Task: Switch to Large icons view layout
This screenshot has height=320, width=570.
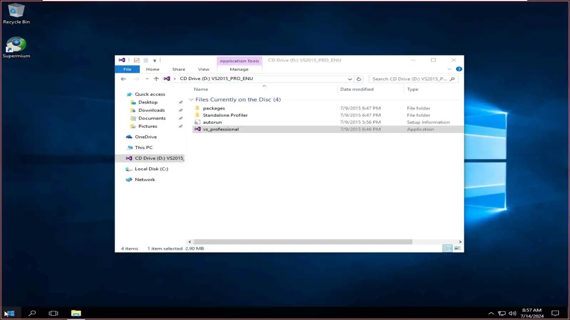Action: (x=457, y=248)
